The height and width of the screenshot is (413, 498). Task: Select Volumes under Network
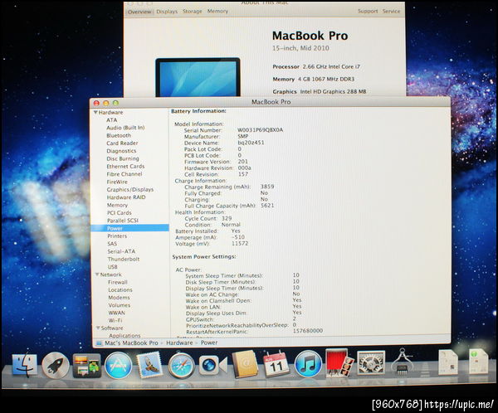tap(120, 305)
